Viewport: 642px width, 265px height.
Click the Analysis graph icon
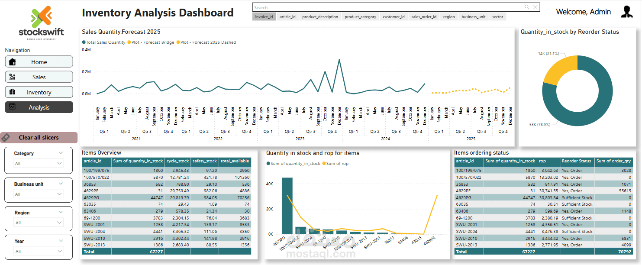pyautogui.click(x=12, y=107)
